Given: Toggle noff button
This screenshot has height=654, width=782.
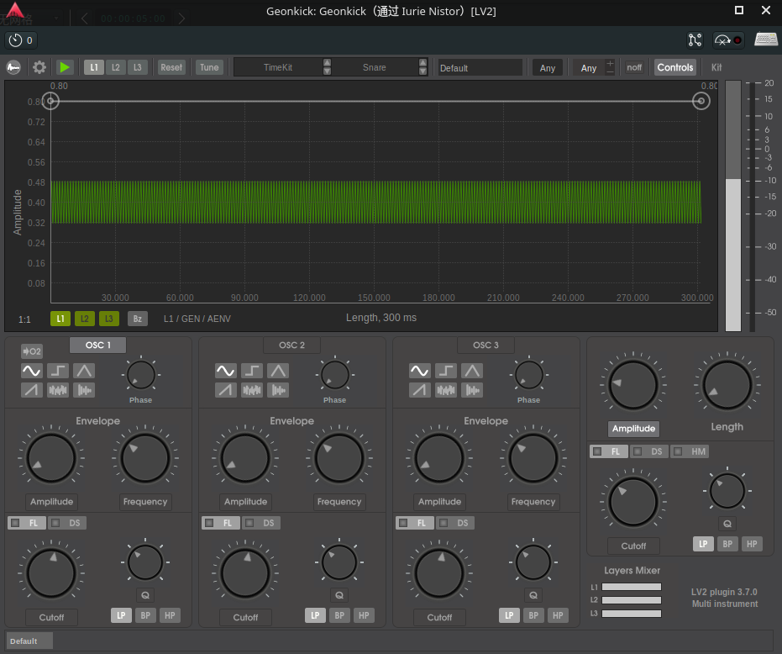Looking at the screenshot, I should pyautogui.click(x=634, y=67).
